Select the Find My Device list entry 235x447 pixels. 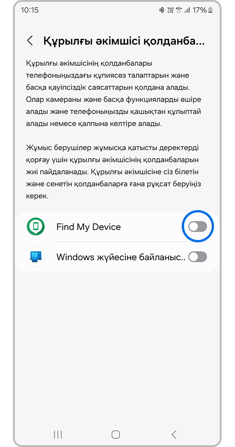[117, 227]
